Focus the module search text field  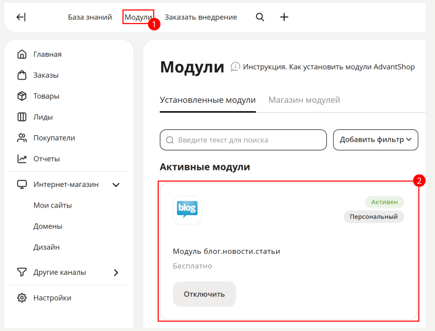click(x=243, y=140)
